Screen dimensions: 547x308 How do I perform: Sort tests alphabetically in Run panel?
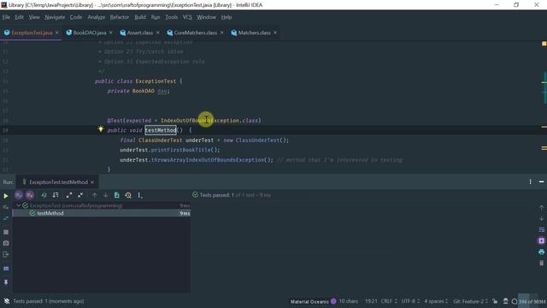pos(44,195)
